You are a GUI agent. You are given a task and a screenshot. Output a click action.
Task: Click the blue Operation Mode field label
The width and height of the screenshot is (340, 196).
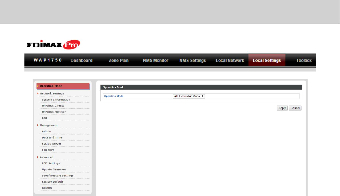(x=114, y=96)
